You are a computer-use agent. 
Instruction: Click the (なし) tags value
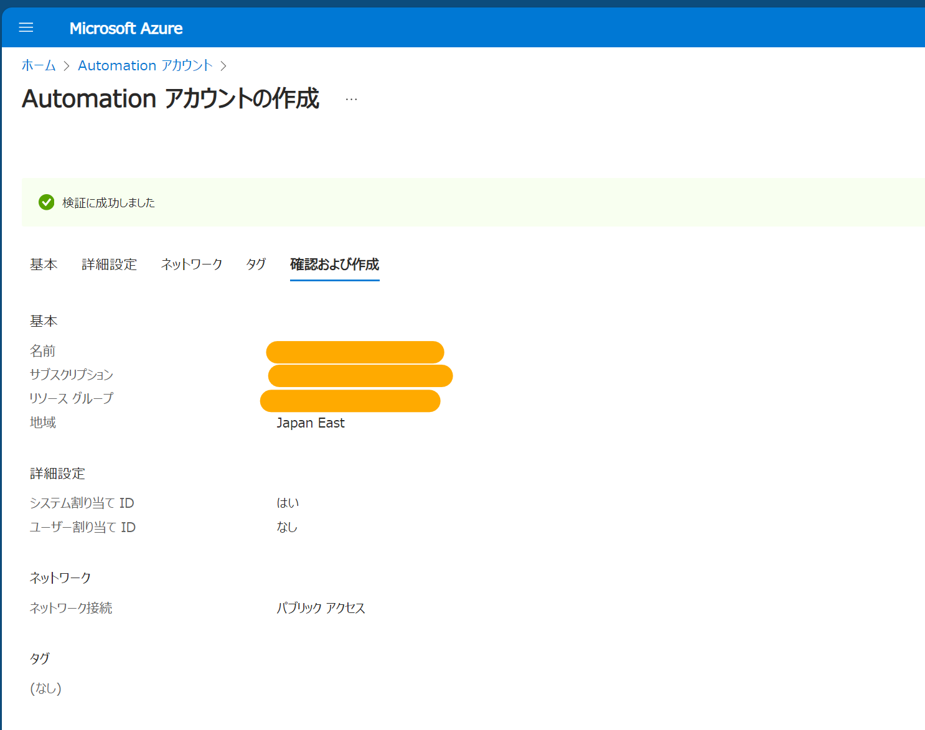pos(46,688)
